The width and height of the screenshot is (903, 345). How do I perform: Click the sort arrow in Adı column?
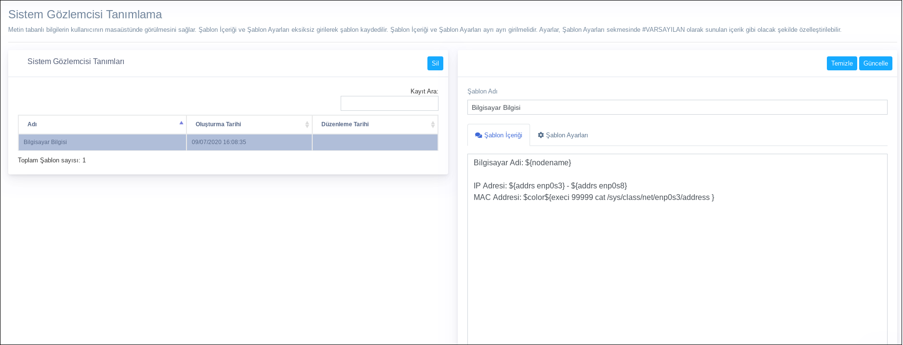coord(181,123)
